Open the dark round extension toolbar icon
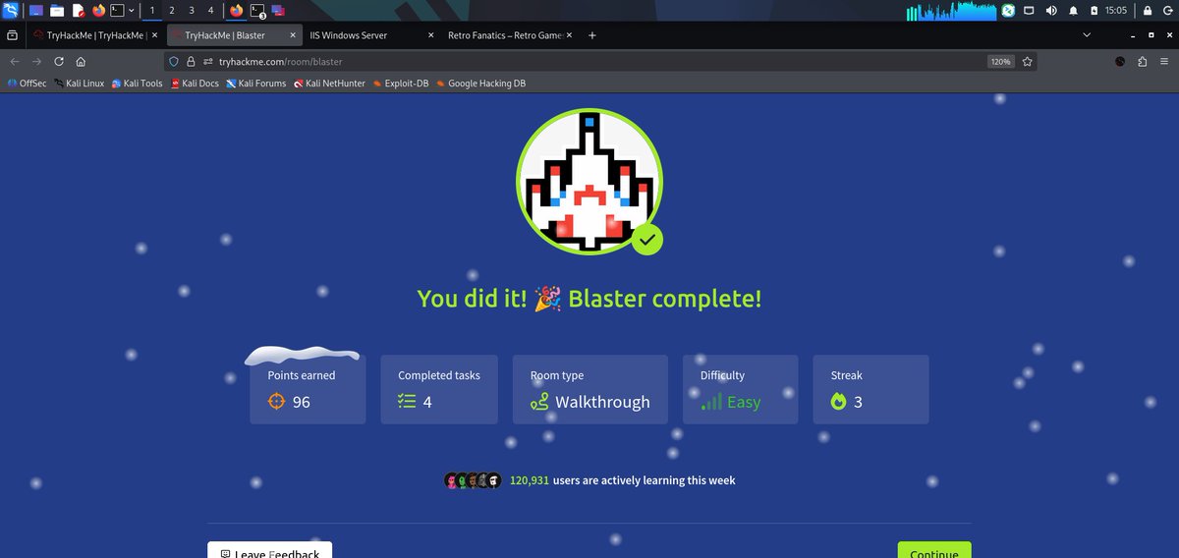 click(x=1120, y=61)
